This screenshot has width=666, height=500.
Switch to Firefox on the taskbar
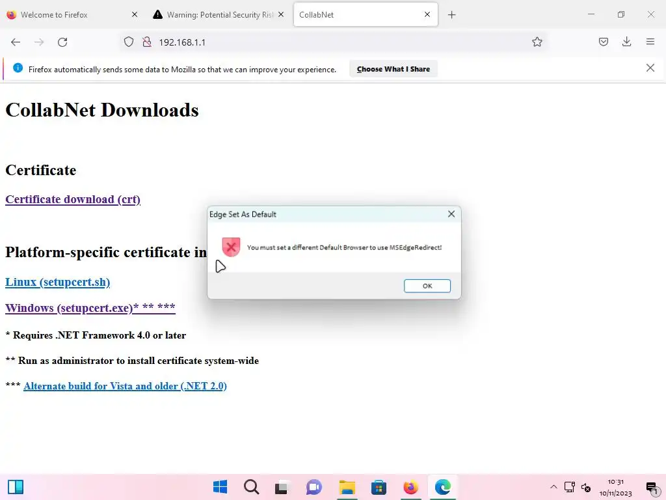pyautogui.click(x=410, y=487)
